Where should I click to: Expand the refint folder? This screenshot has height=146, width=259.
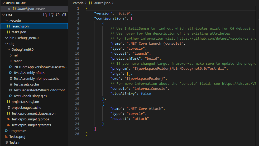(x=11, y=61)
